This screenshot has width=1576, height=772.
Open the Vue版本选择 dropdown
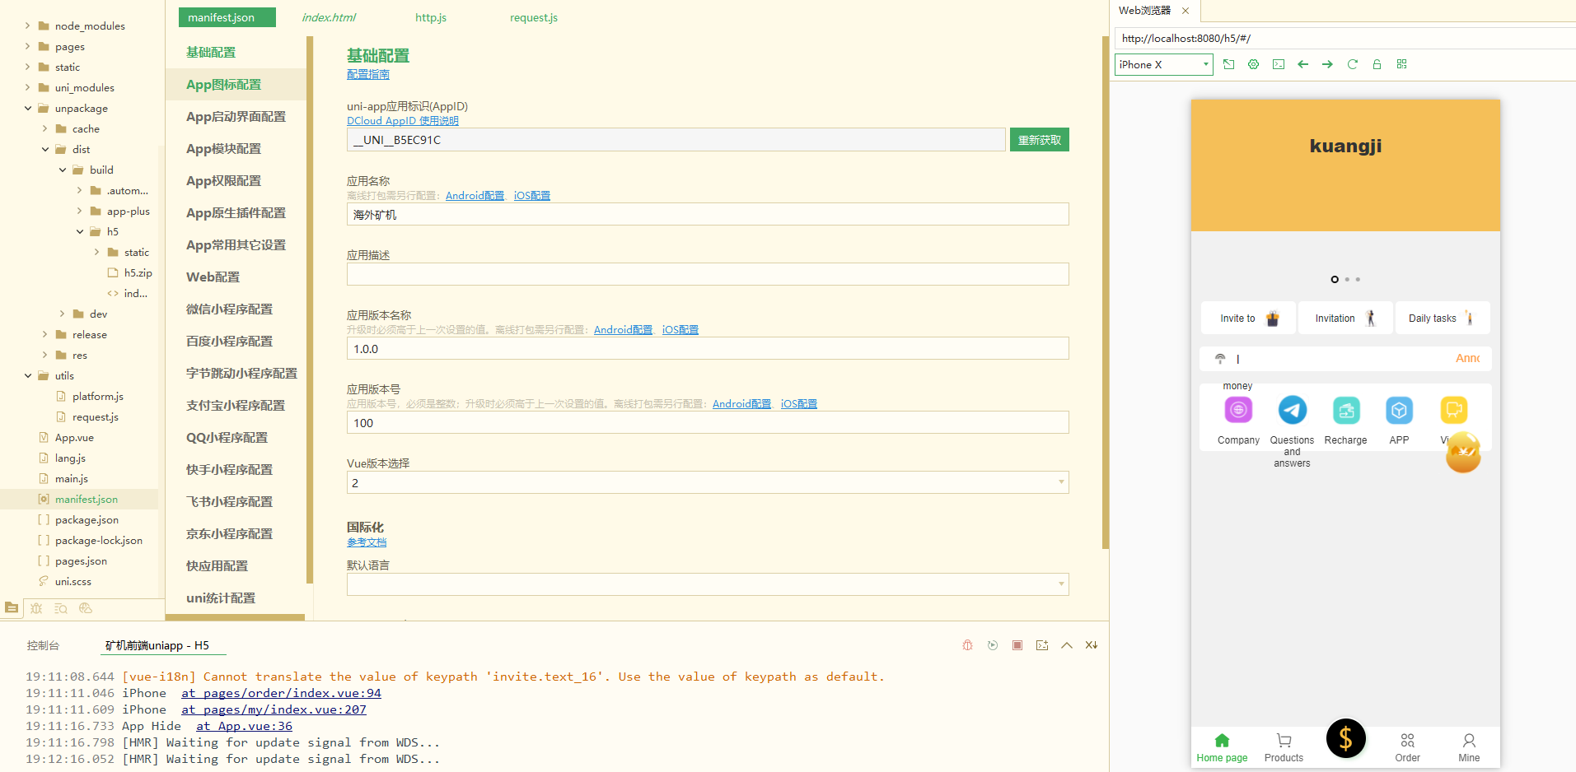707,482
